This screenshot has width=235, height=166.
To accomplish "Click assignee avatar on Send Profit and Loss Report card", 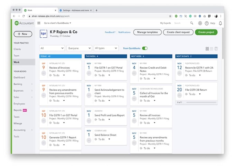I will point(89,121).
